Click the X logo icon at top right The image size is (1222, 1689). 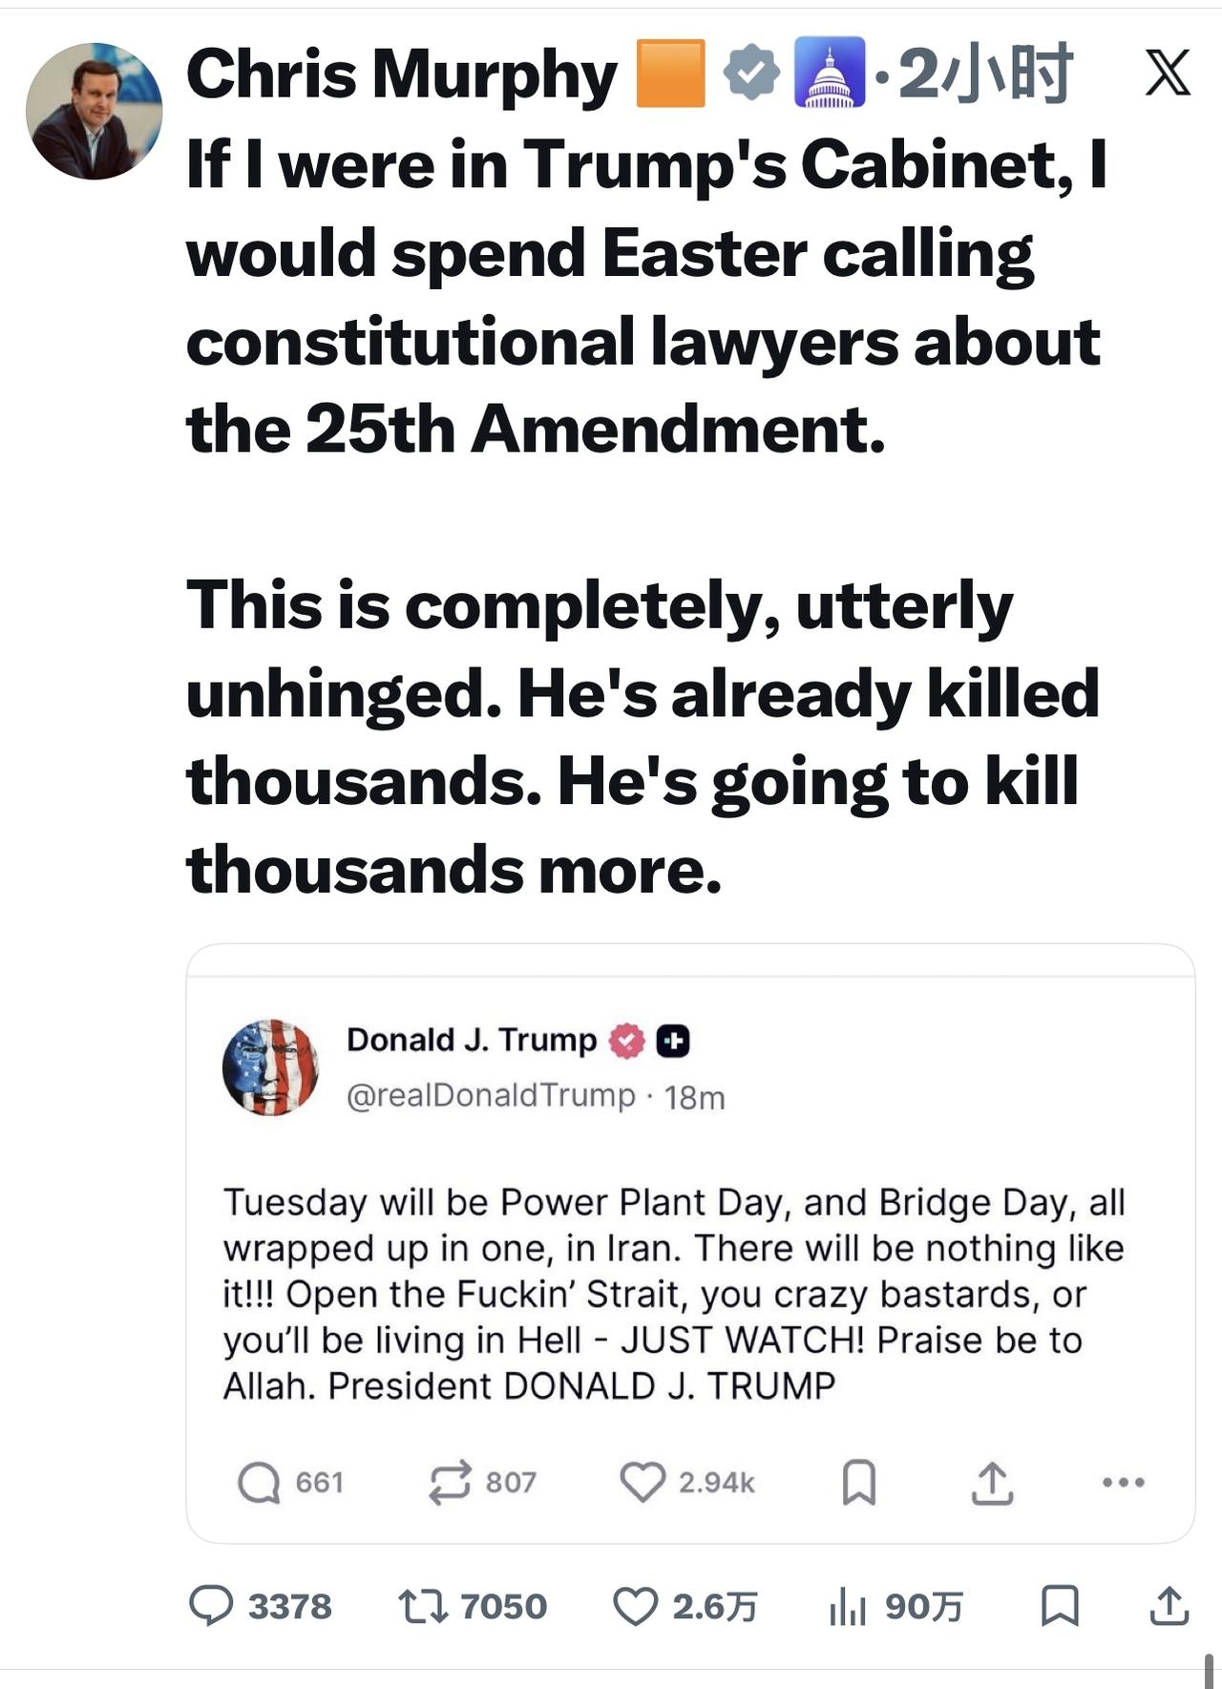(1167, 73)
